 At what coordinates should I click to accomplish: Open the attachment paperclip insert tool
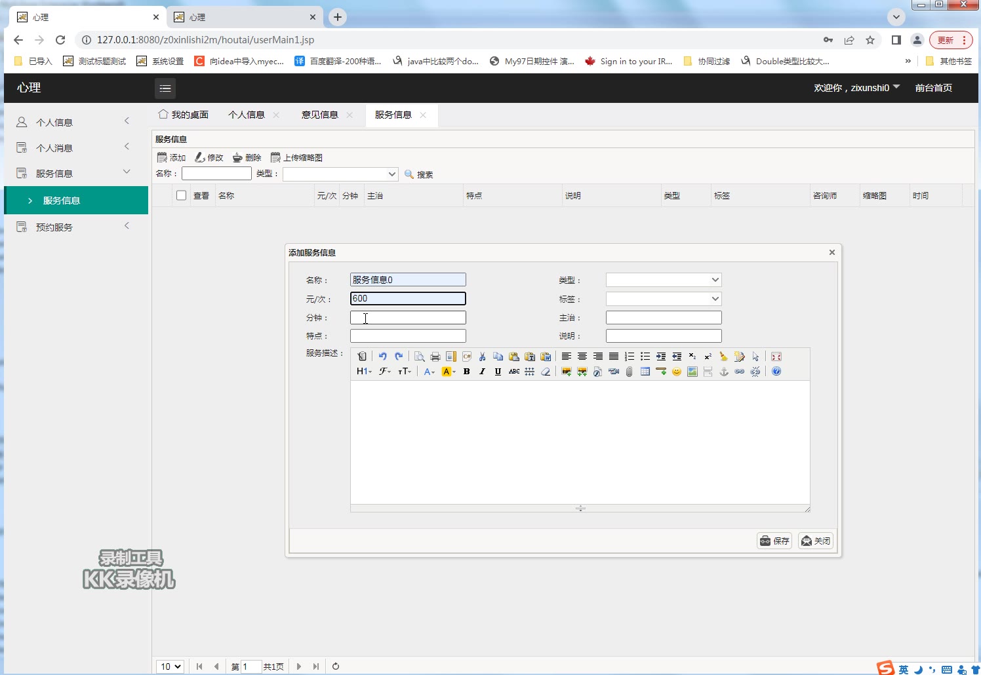[x=629, y=372]
